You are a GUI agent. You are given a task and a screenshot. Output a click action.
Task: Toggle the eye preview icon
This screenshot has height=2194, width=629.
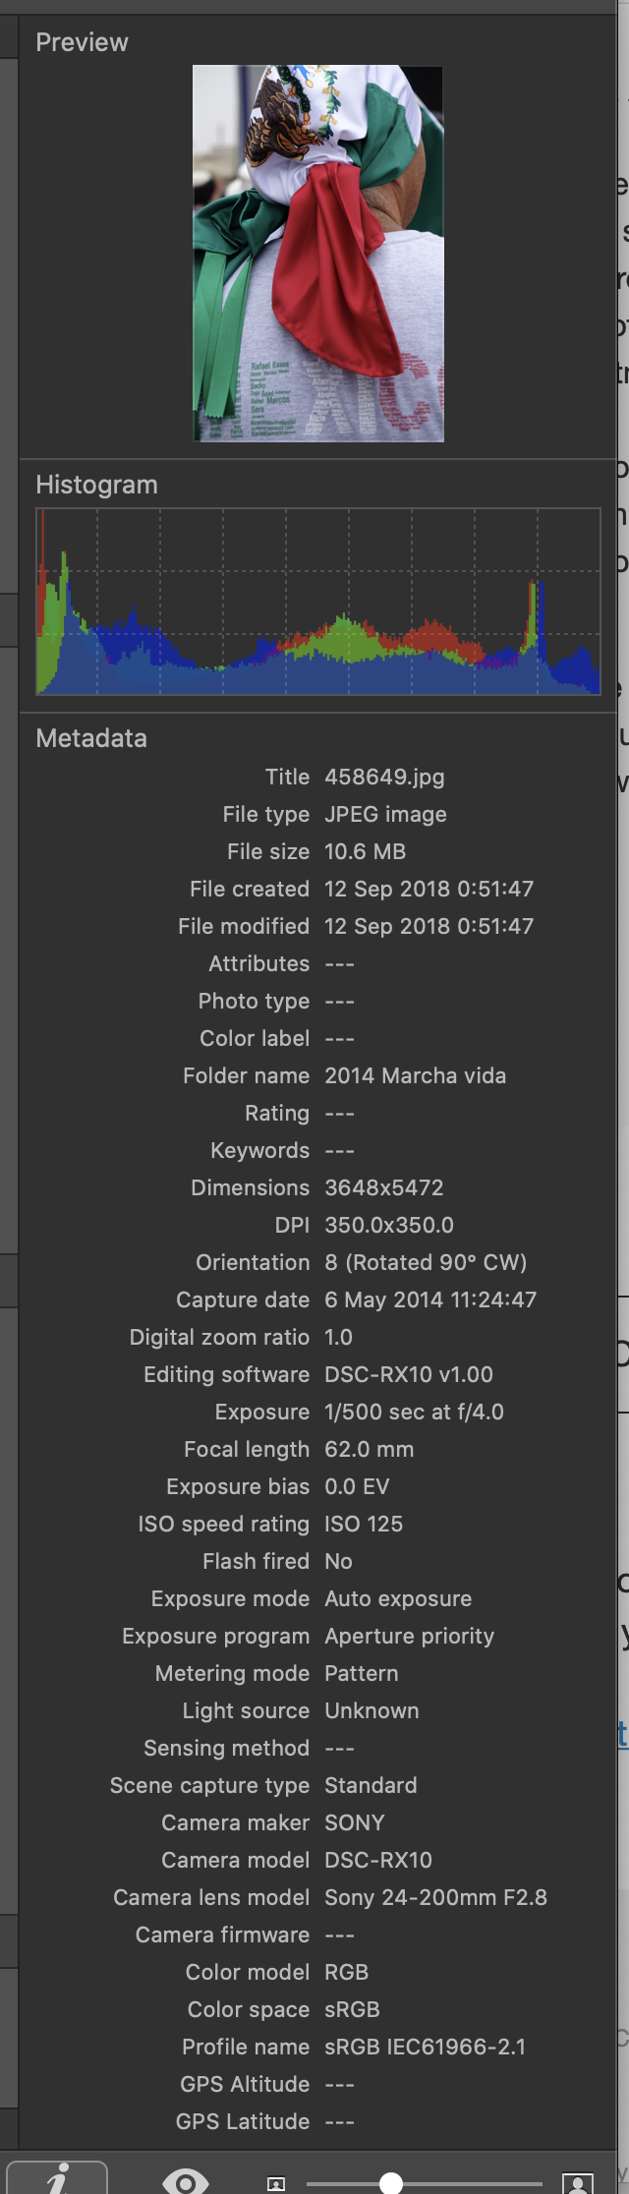point(186,2181)
